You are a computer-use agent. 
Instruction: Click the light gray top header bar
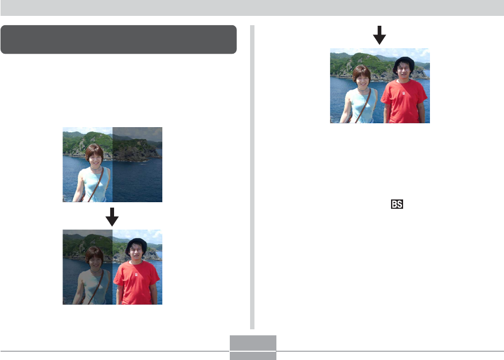[x=252, y=8]
